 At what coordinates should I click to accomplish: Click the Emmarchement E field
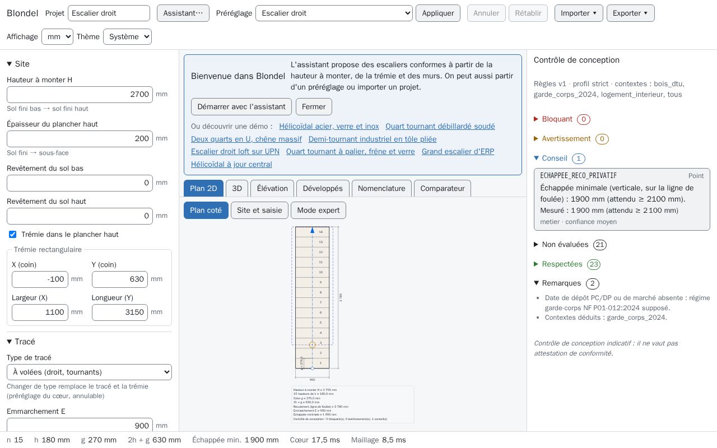pyautogui.click(x=80, y=426)
